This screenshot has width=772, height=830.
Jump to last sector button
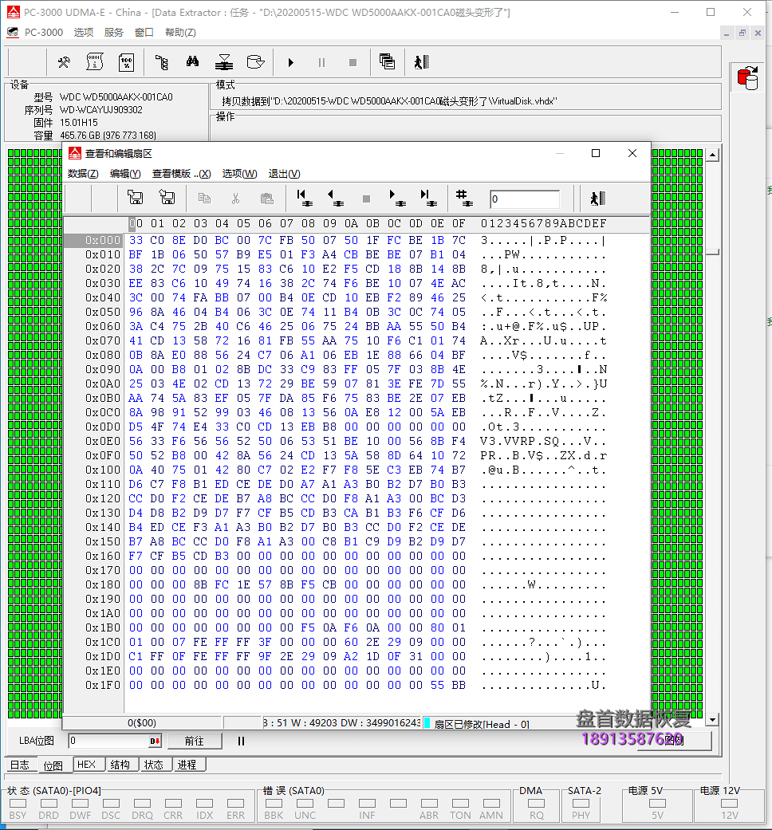[x=428, y=198]
